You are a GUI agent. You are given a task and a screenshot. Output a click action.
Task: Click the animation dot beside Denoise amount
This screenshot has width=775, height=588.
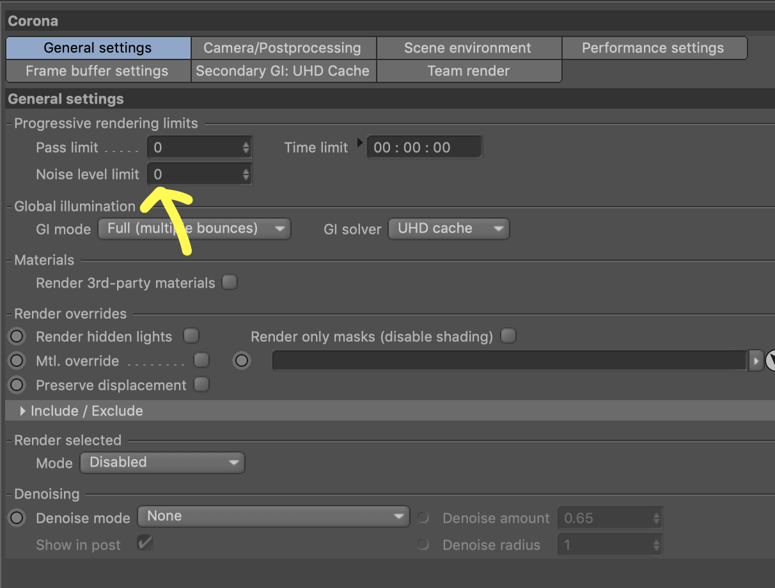[423, 518]
